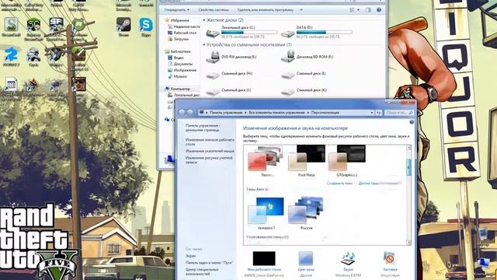
Task: Select removable disk (H:) in Explorer
Action: click(230, 75)
